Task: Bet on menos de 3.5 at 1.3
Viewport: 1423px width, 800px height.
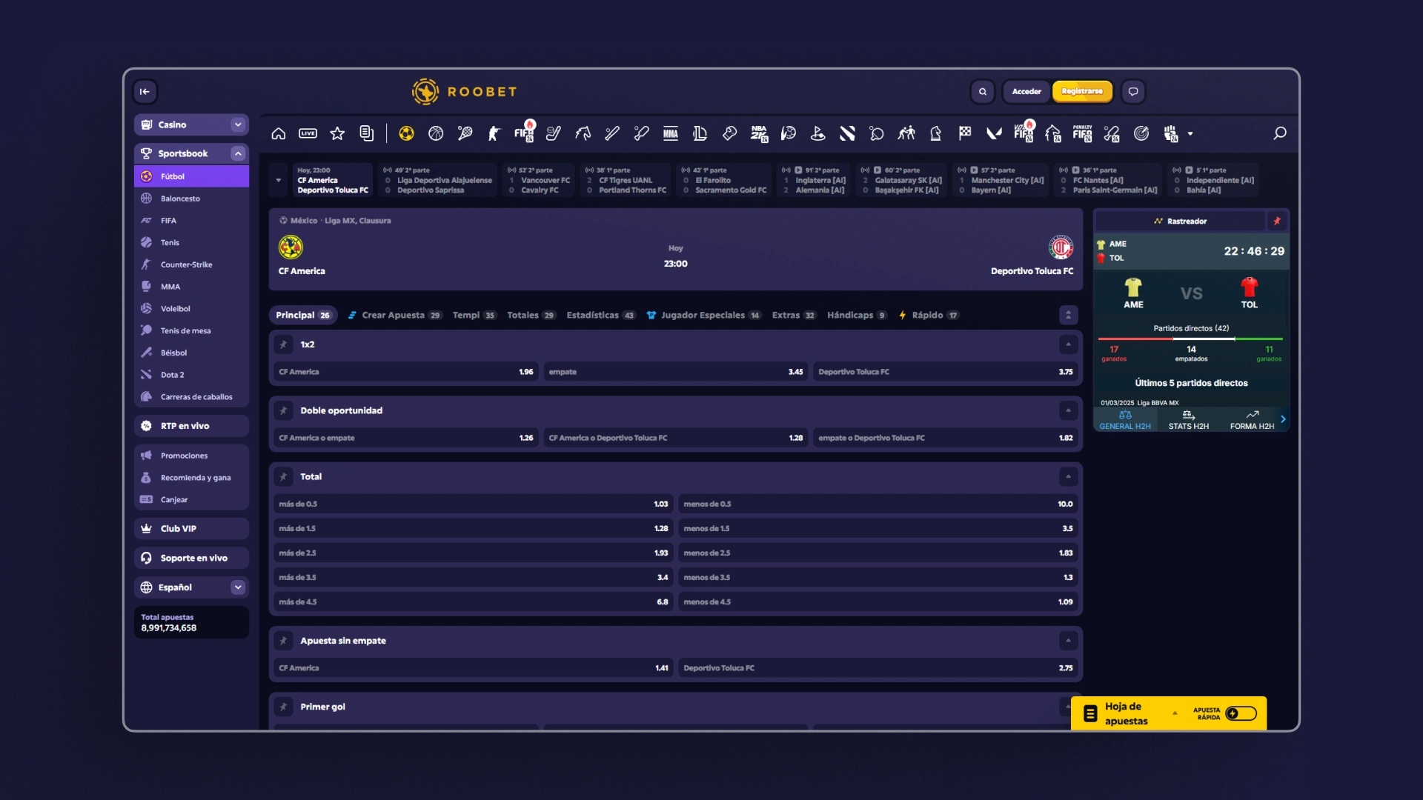Action: (x=878, y=578)
